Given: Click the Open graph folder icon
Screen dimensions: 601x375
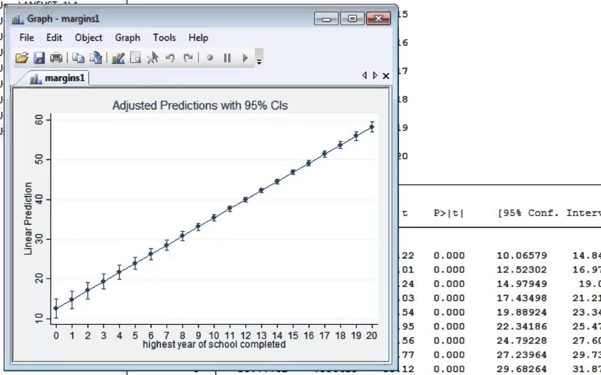Looking at the screenshot, I should (x=22, y=58).
